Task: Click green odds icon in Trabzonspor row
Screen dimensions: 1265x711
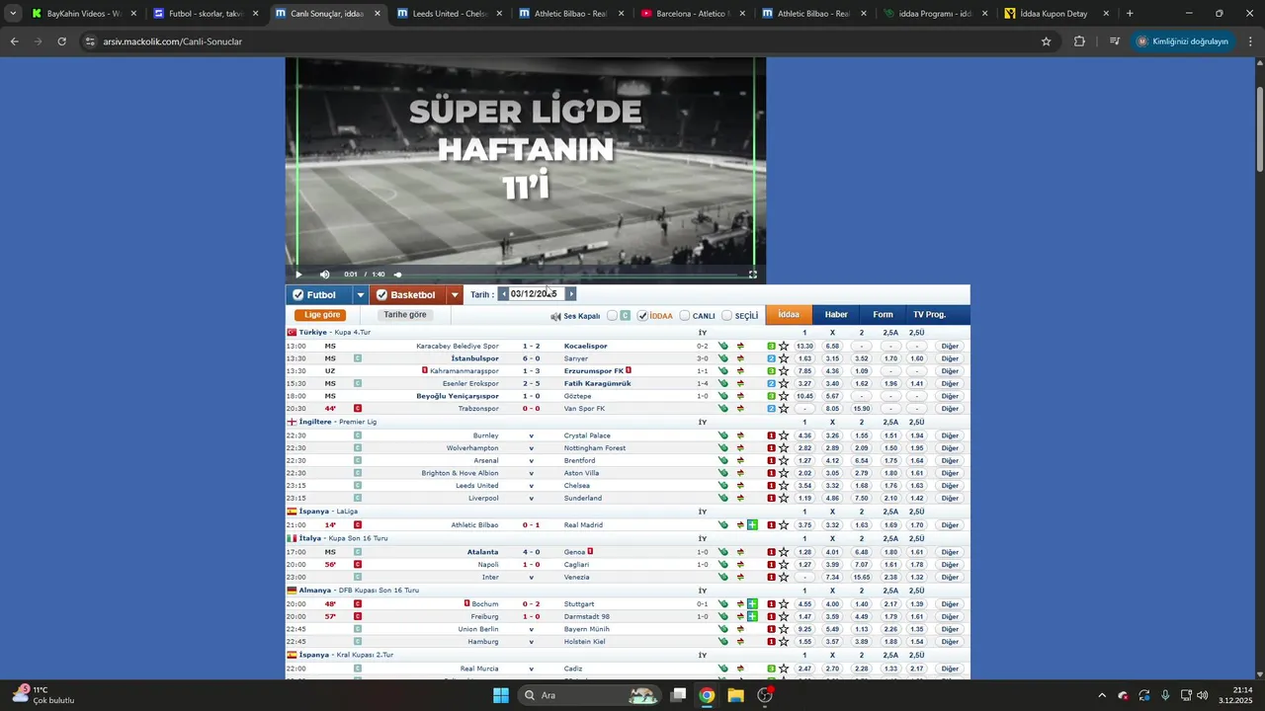Action: 723,409
